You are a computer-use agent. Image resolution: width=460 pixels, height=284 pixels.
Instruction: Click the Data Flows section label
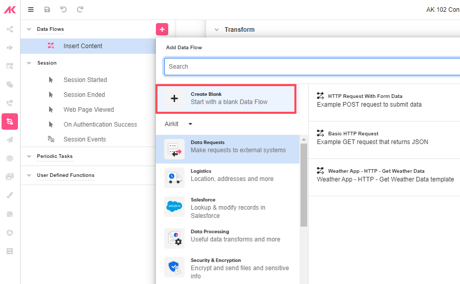tap(50, 29)
